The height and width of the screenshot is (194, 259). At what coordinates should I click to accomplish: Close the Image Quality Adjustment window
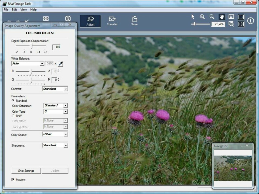70,25
